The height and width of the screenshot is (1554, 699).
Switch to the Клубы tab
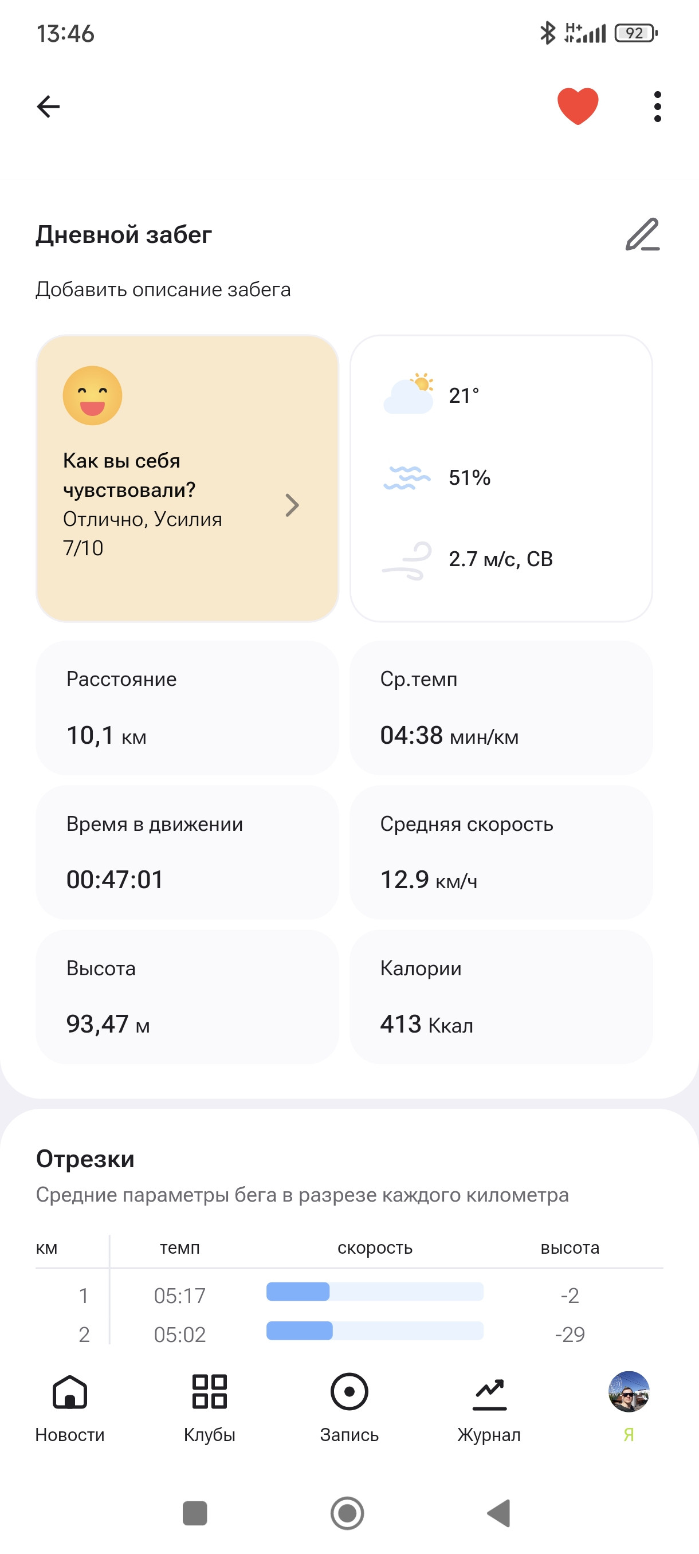(209, 1408)
